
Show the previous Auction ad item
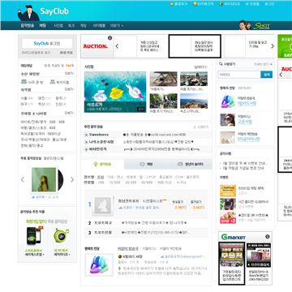point(117,46)
